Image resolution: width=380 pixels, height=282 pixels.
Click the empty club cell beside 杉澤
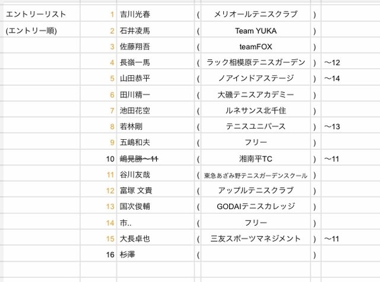pyautogui.click(x=256, y=254)
